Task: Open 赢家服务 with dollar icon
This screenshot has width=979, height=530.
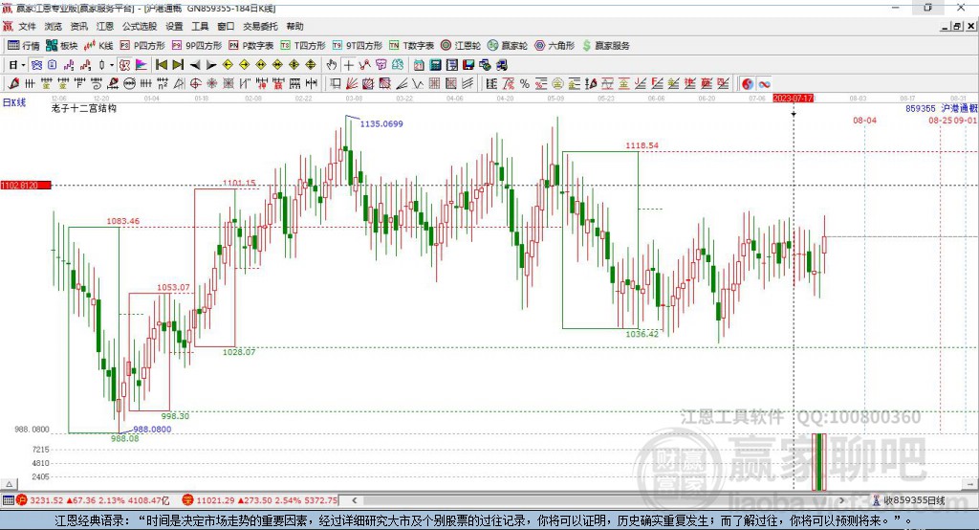Action: [x=606, y=46]
